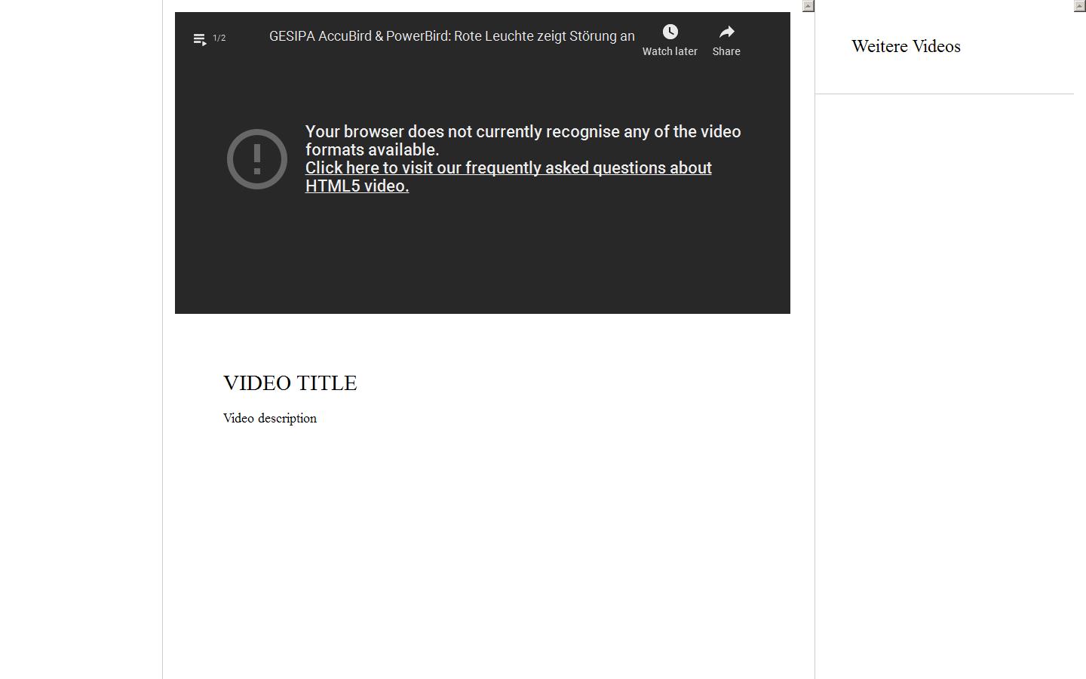Click the Share arrow icon
The height and width of the screenshot is (679, 1086).
tap(726, 32)
